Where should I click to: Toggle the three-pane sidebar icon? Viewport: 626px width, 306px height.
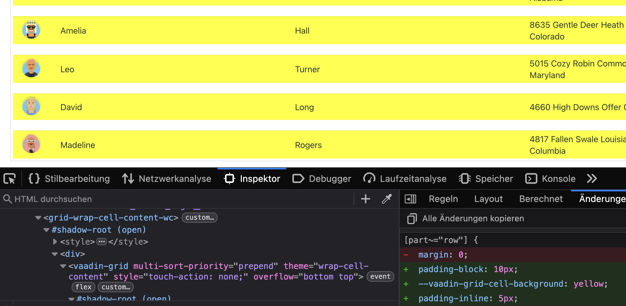(410, 199)
